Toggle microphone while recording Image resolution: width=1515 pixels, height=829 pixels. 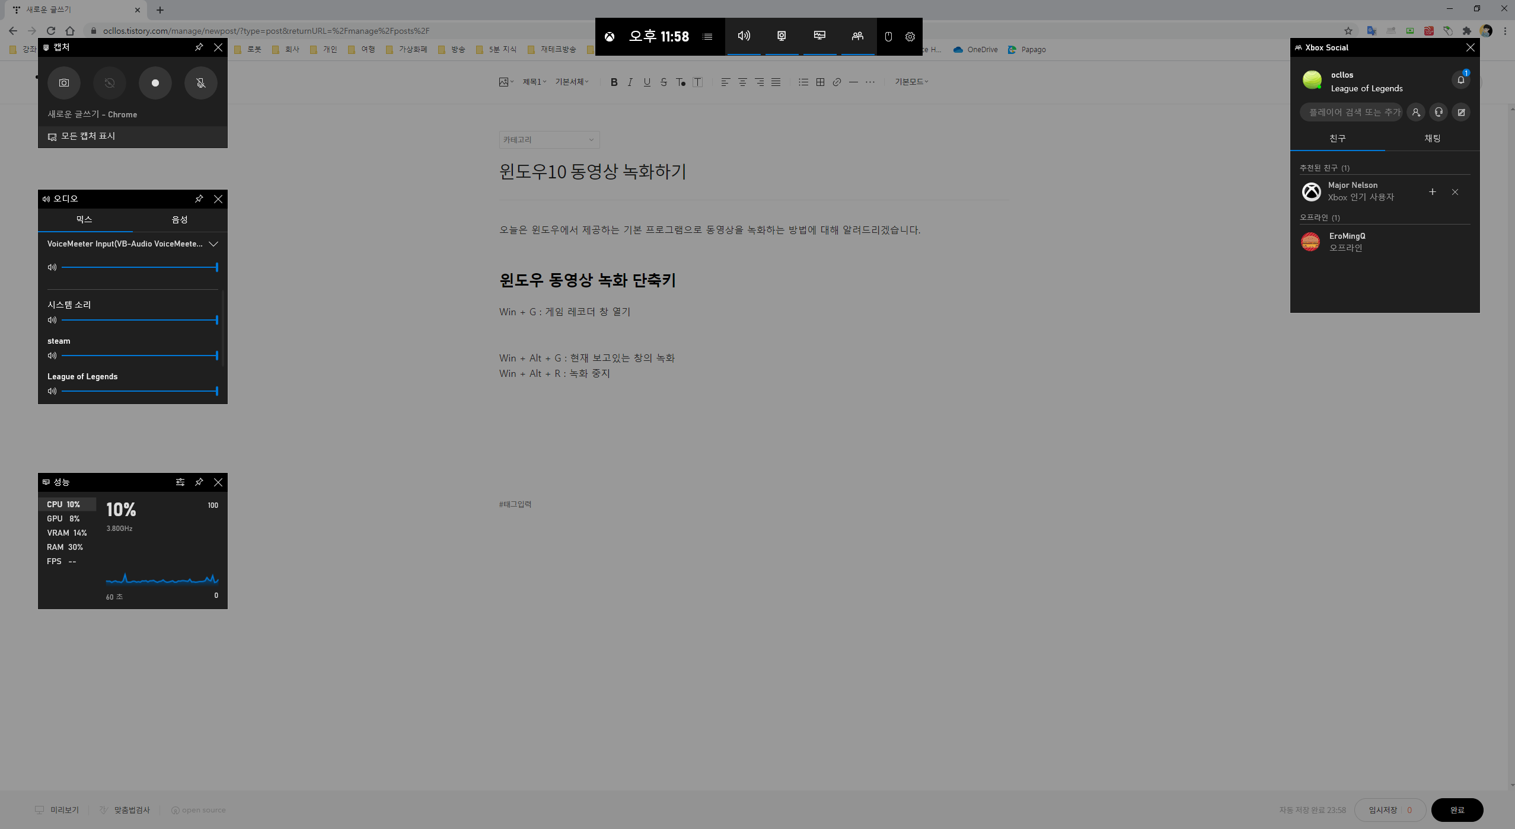point(201,83)
